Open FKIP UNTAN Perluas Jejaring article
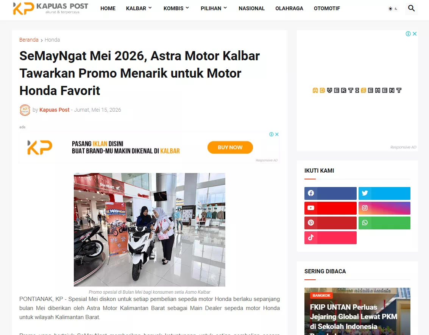The width and height of the screenshot is (429, 335). pyautogui.click(x=353, y=317)
